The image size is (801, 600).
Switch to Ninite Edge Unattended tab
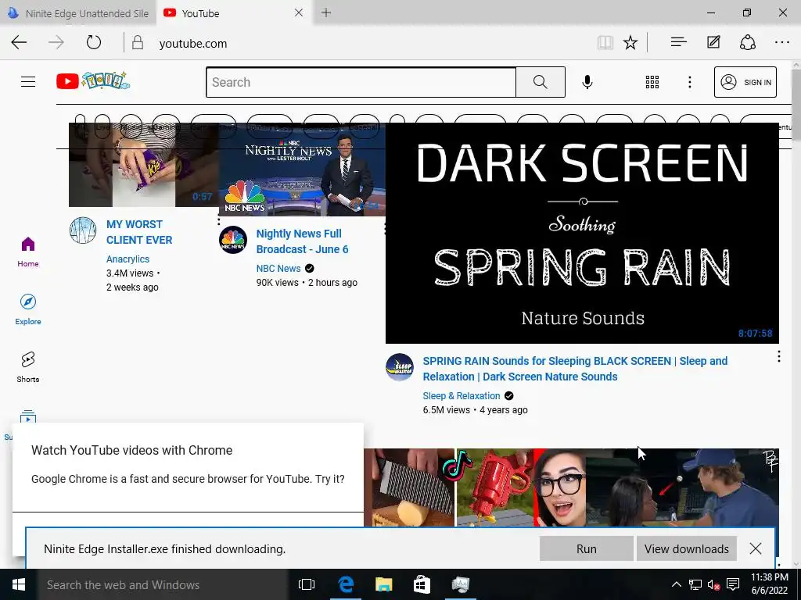78,13
